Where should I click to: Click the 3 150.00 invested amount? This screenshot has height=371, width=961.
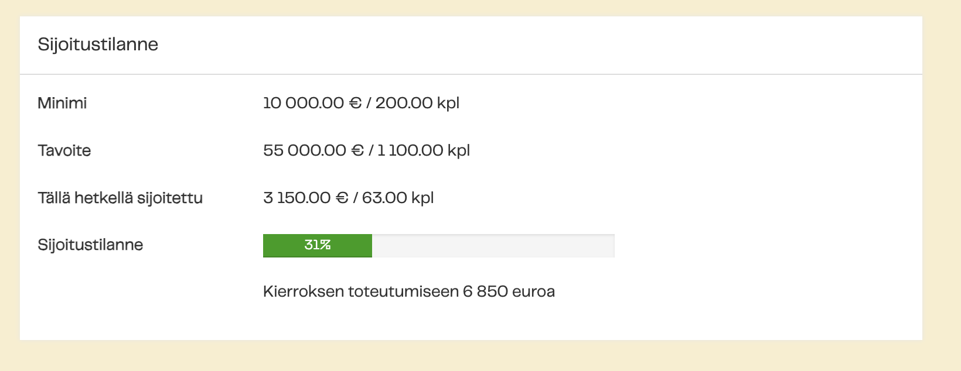pyautogui.click(x=297, y=198)
